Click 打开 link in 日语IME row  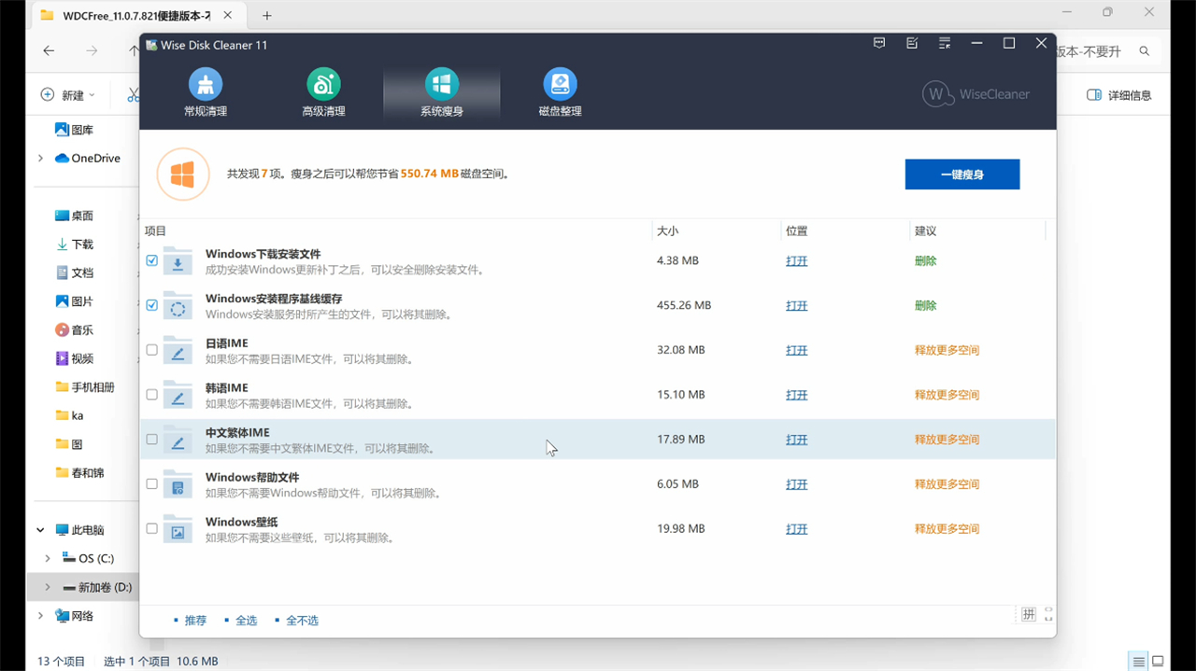click(x=796, y=351)
